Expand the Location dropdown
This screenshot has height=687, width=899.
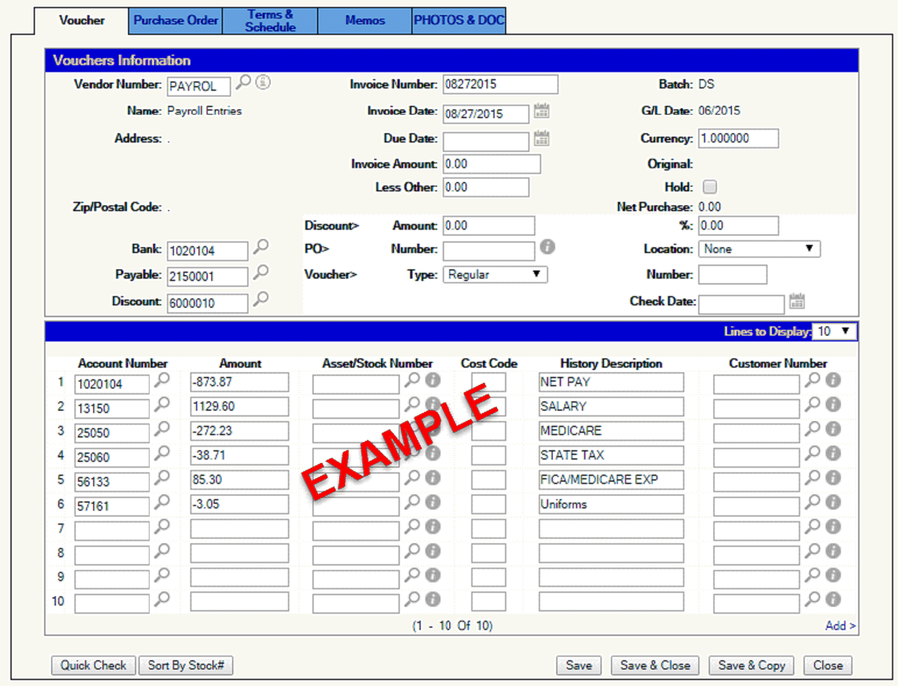[759, 249]
